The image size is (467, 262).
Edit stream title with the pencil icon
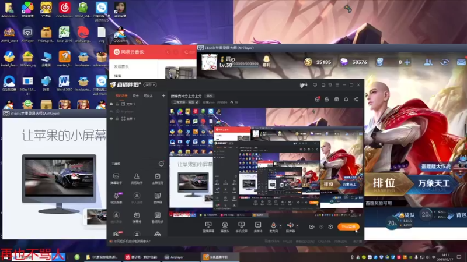pyautogui.click(x=197, y=102)
